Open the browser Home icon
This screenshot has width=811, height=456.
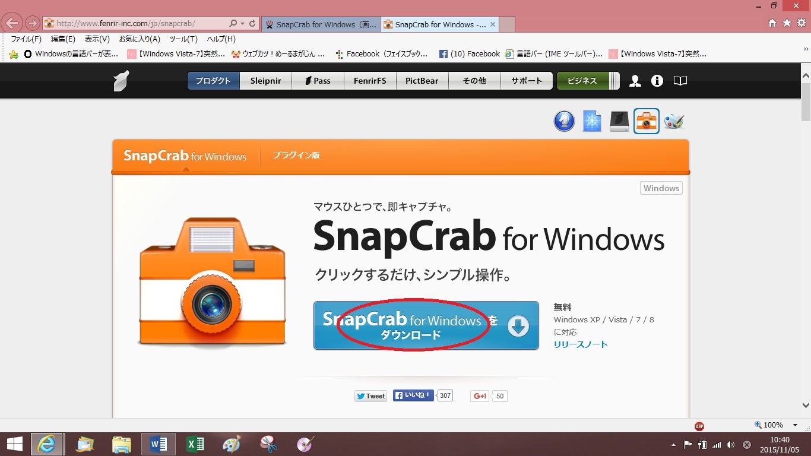[772, 23]
